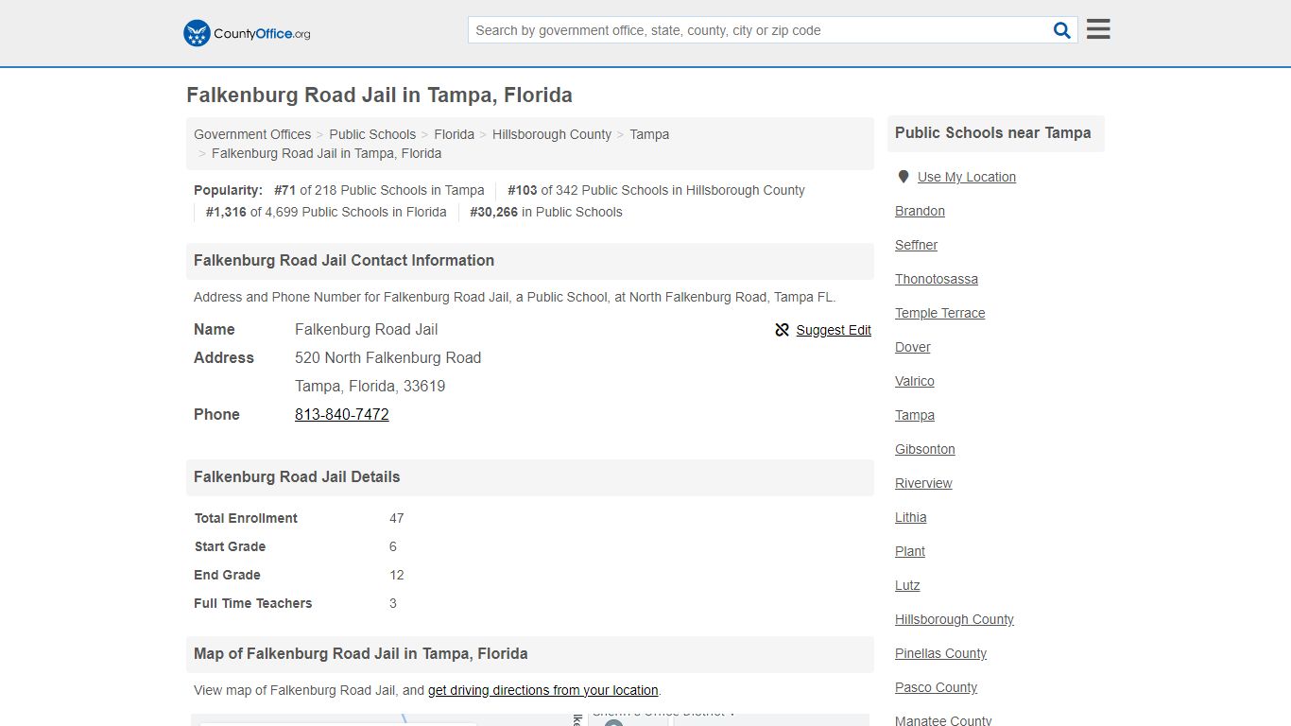
Task: Open the Public Schools breadcrumb
Action: pos(372,134)
